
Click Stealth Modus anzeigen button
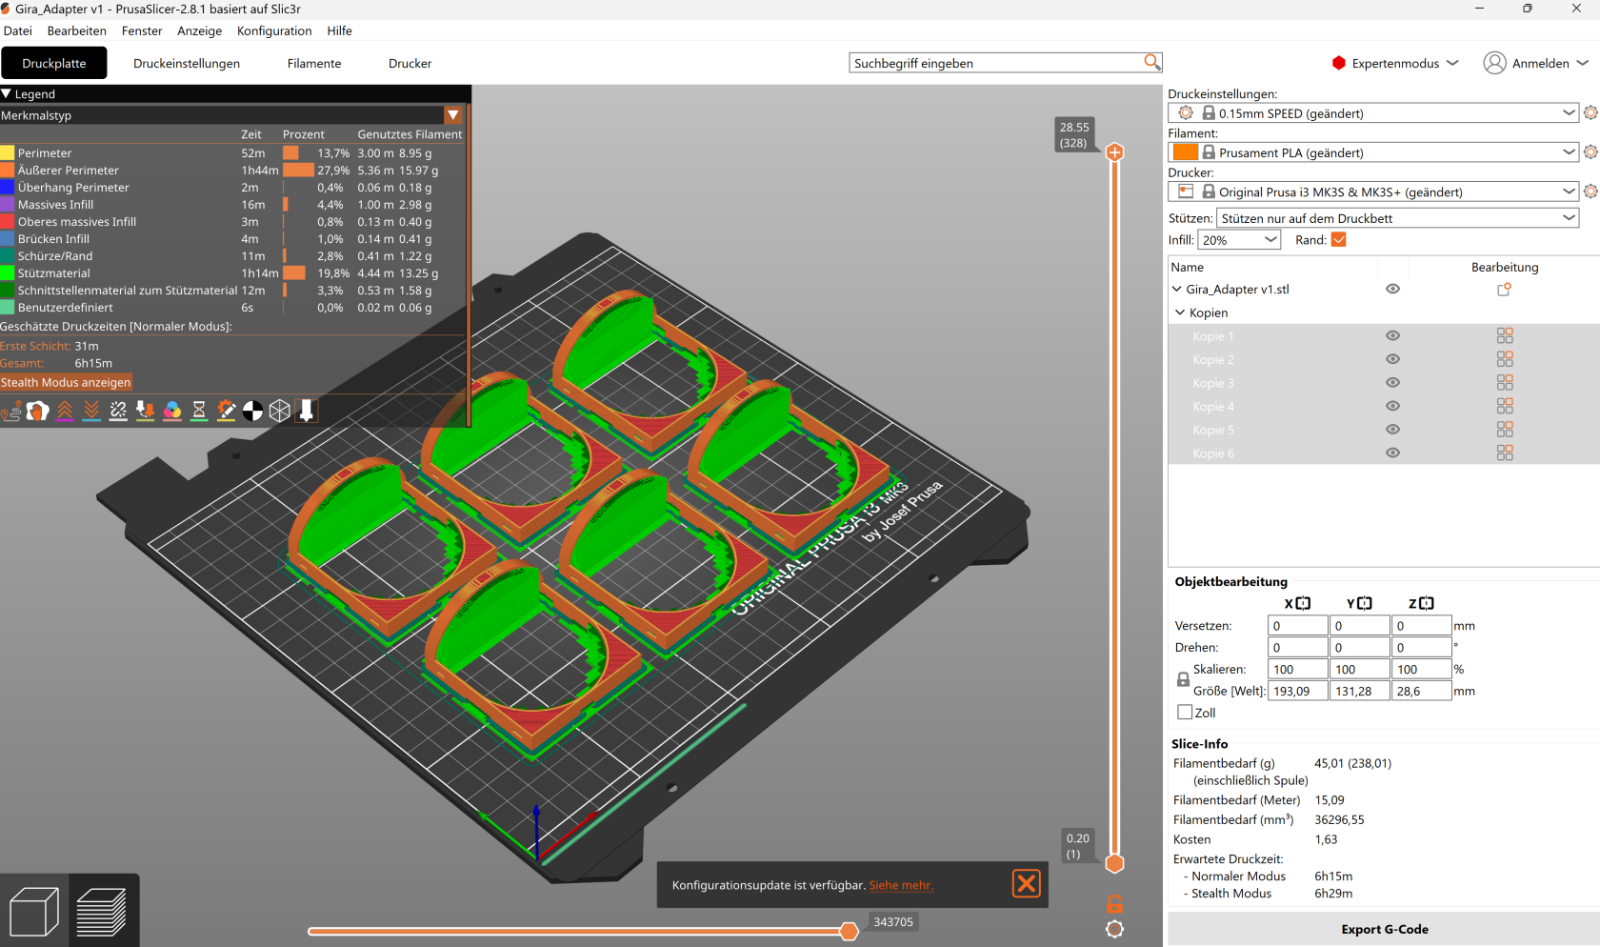coord(66,382)
